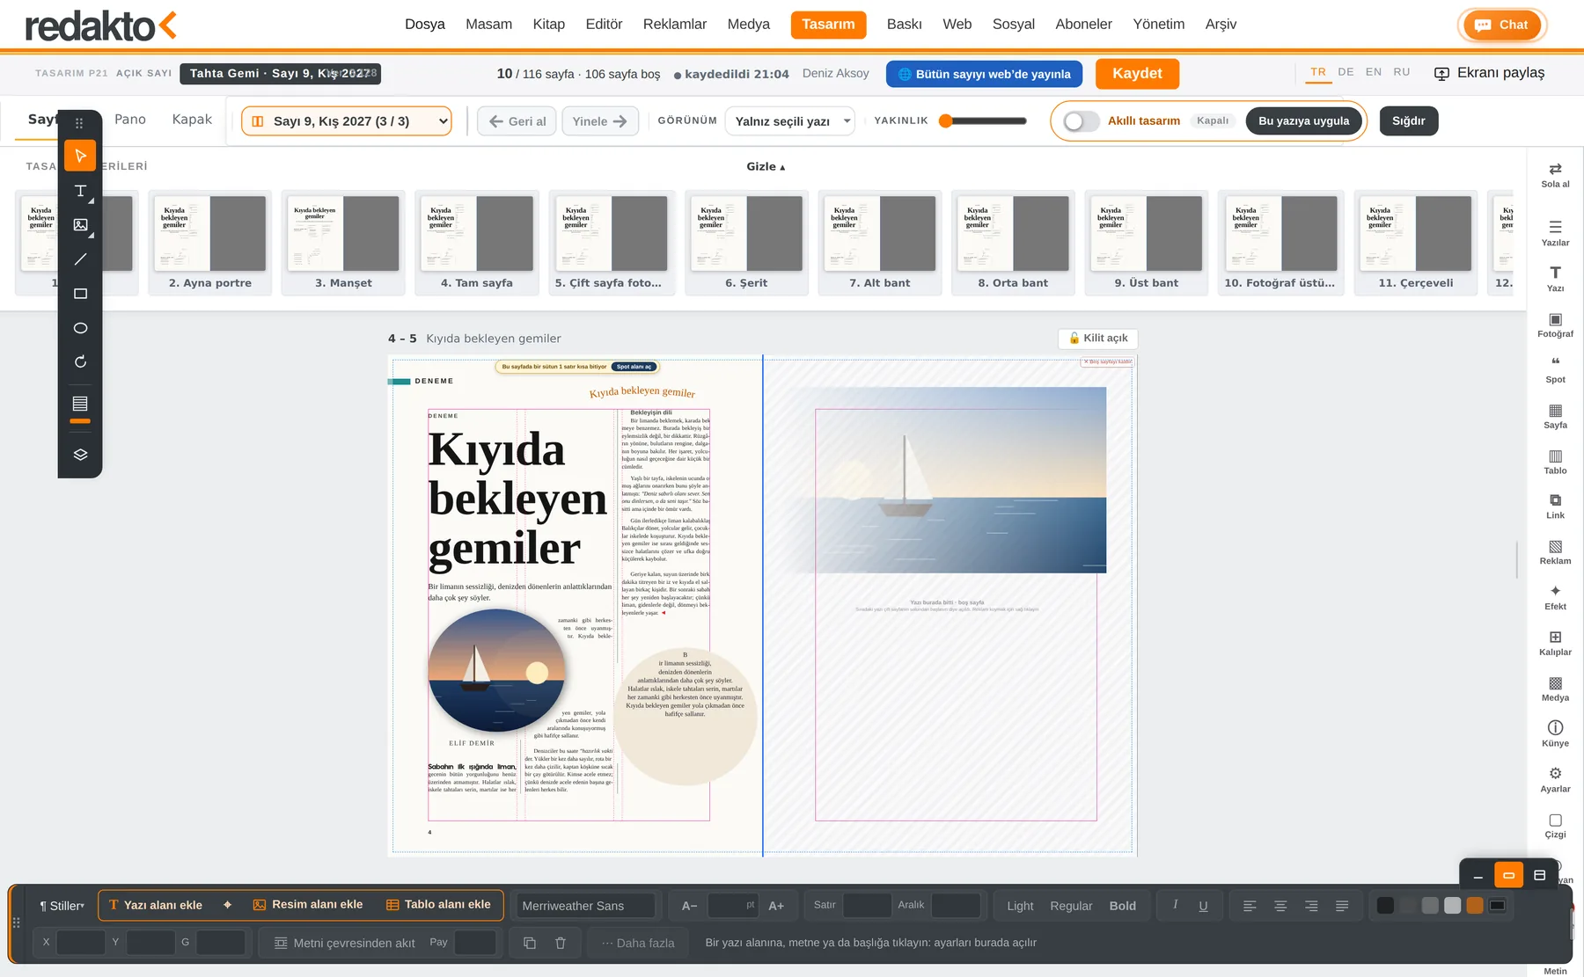
Task: Open the layers tool icon
Action: (x=80, y=455)
